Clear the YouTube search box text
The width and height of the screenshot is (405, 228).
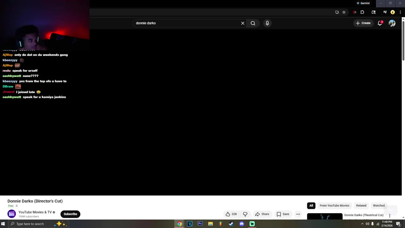[x=243, y=23]
